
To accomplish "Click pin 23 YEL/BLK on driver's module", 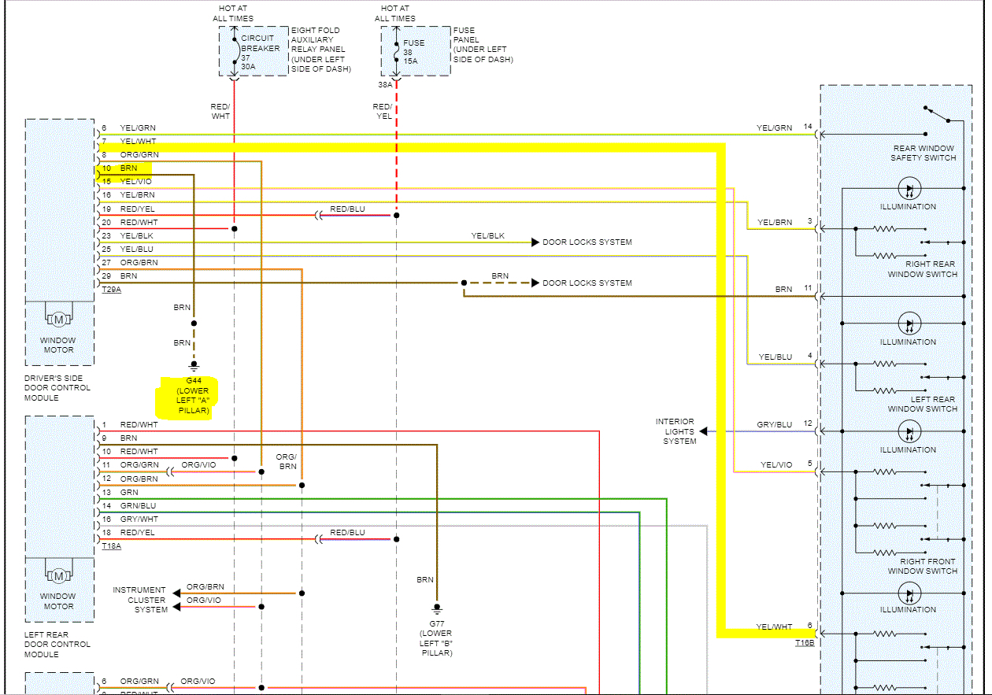I will coord(128,236).
